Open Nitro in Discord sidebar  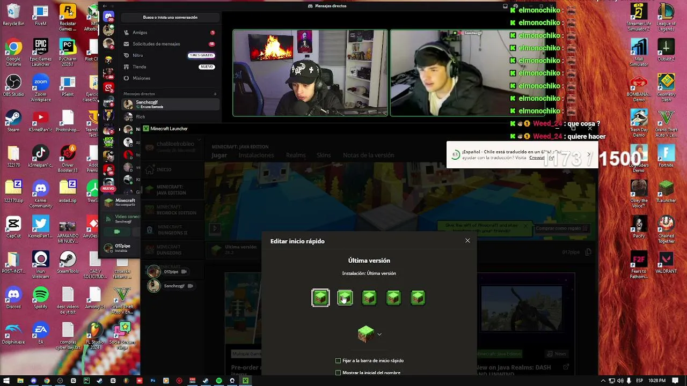(x=170, y=55)
